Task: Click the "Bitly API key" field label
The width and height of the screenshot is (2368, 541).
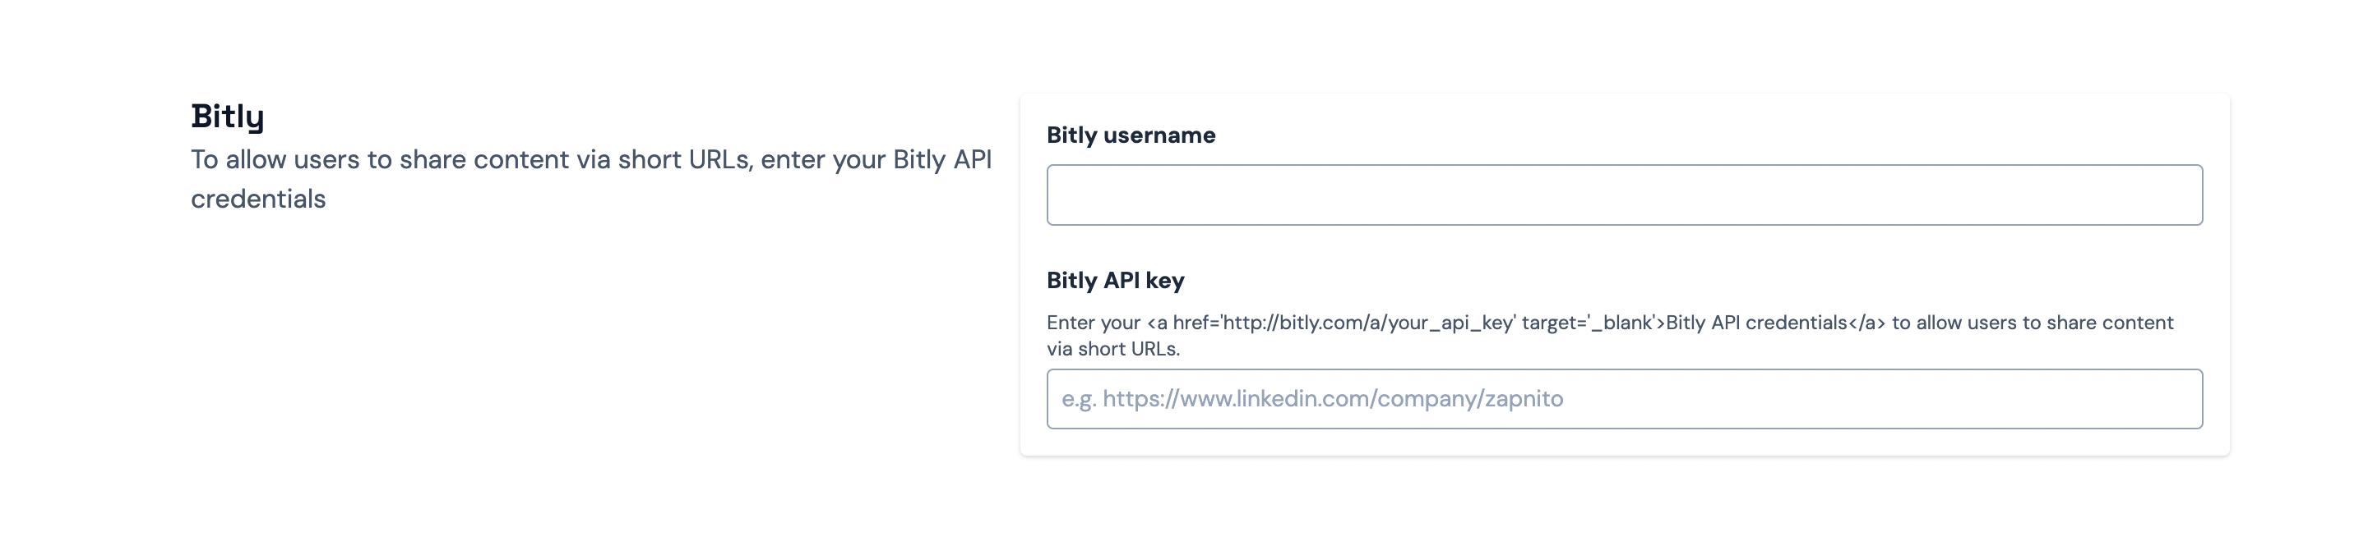Action: (1115, 280)
